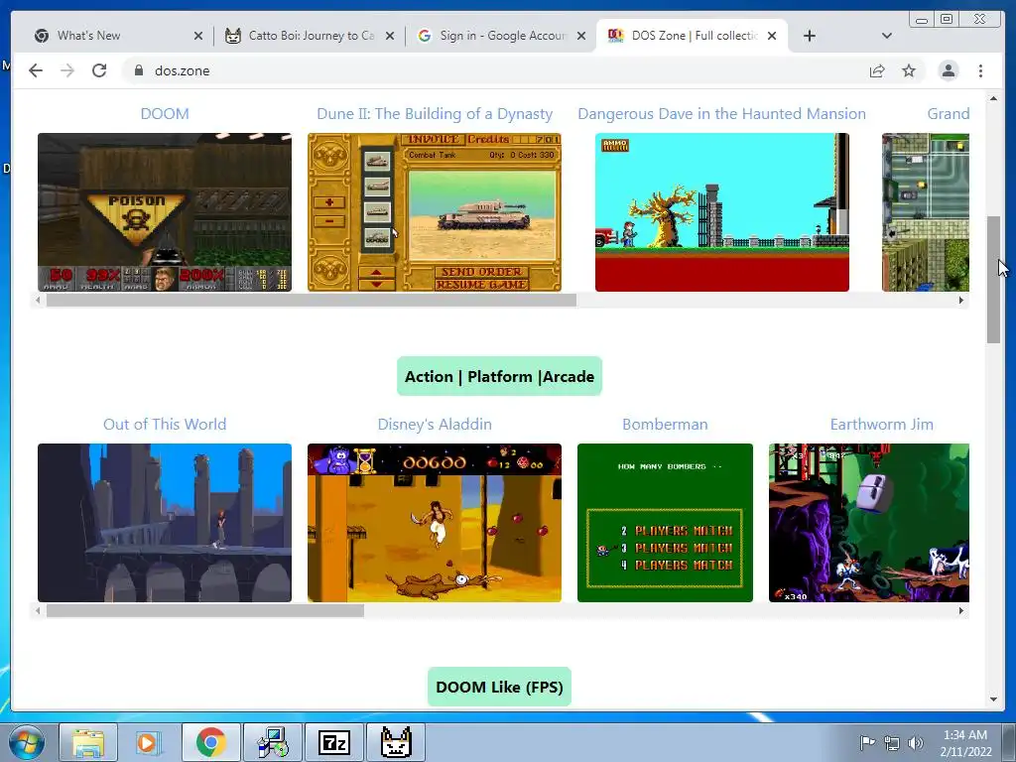Close the Catto Boi tab
The width and height of the screenshot is (1016, 762).
pos(390,36)
